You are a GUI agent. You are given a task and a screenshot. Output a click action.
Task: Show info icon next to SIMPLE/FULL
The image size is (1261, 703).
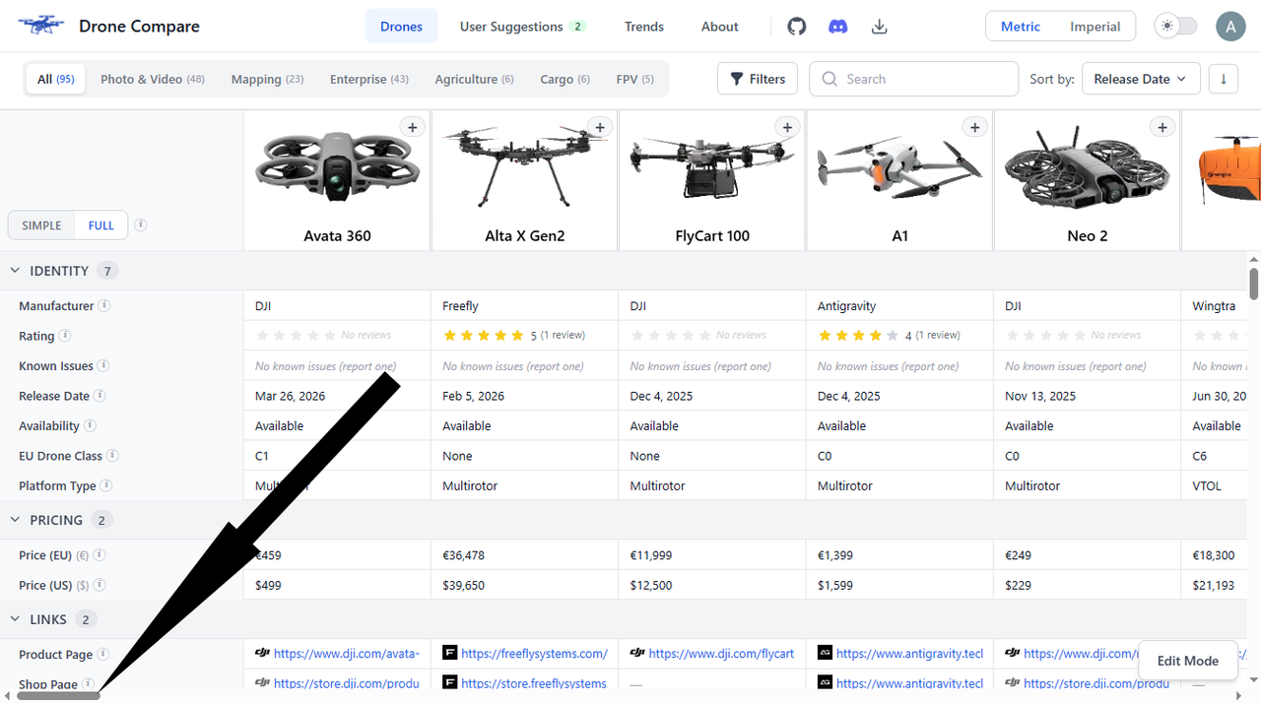[141, 224]
